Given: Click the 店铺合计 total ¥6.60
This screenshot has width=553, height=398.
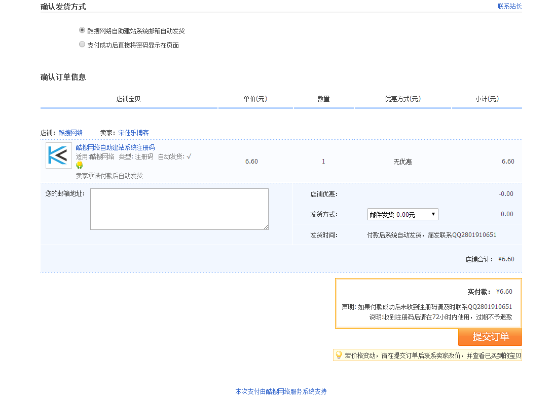Looking at the screenshot, I should pos(506,259).
